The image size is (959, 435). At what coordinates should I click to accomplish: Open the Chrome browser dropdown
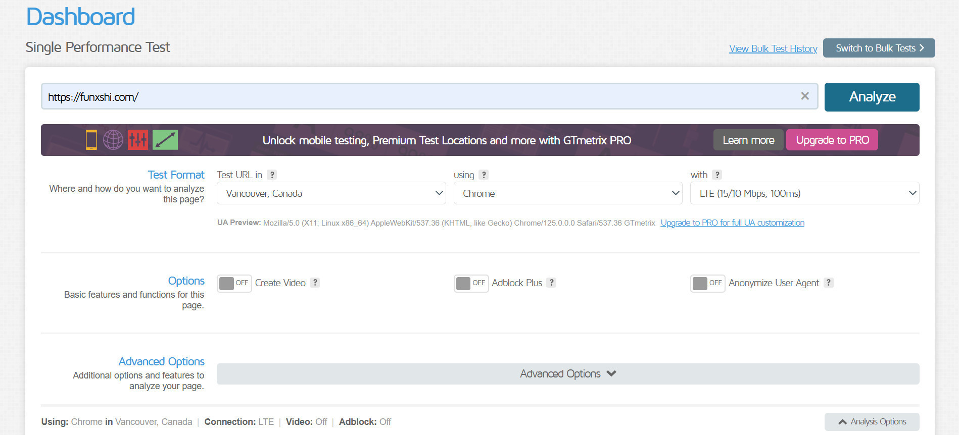click(567, 193)
